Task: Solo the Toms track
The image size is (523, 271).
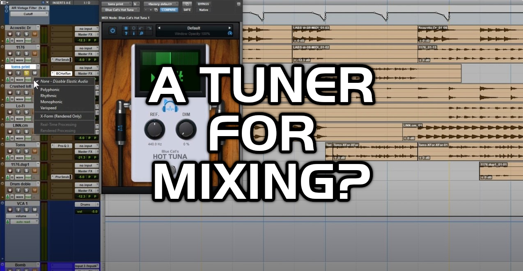Action: pyautogui.click(x=27, y=151)
